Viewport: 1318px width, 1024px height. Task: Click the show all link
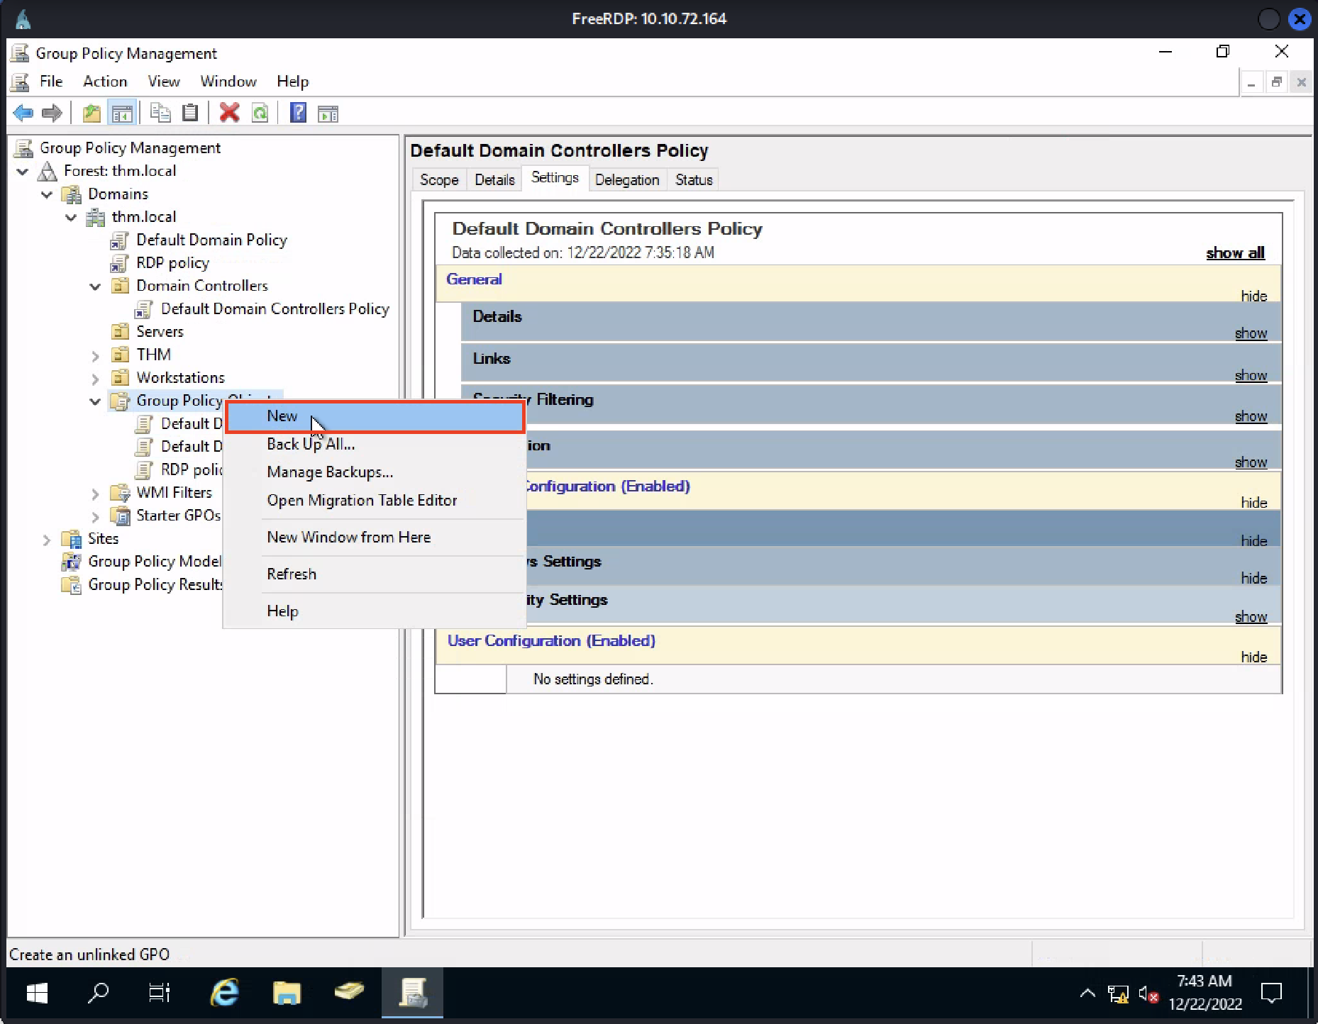pos(1235,253)
